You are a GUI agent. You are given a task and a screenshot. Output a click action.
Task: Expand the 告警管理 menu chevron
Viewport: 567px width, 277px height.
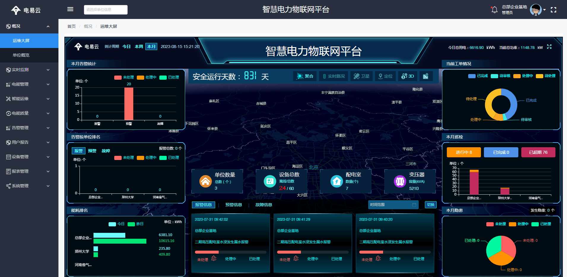[48, 128]
